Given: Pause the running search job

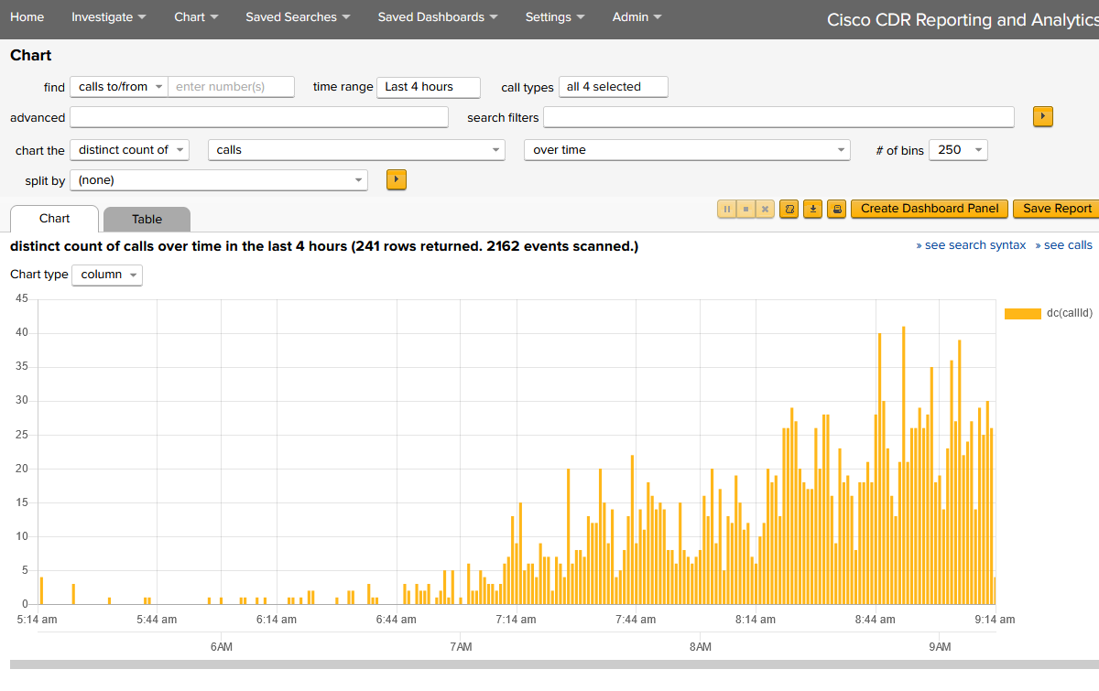Looking at the screenshot, I should [x=726, y=209].
